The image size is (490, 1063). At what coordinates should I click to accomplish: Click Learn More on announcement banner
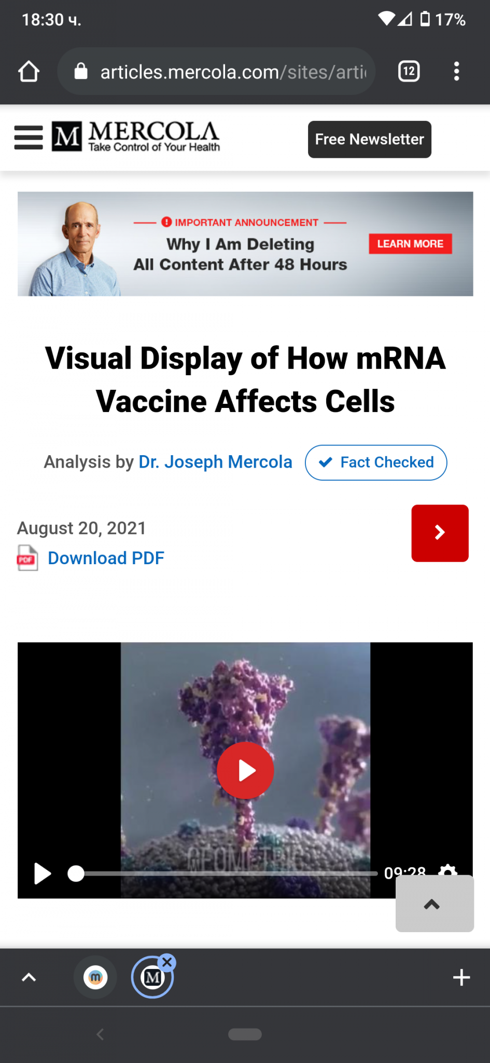(x=410, y=244)
